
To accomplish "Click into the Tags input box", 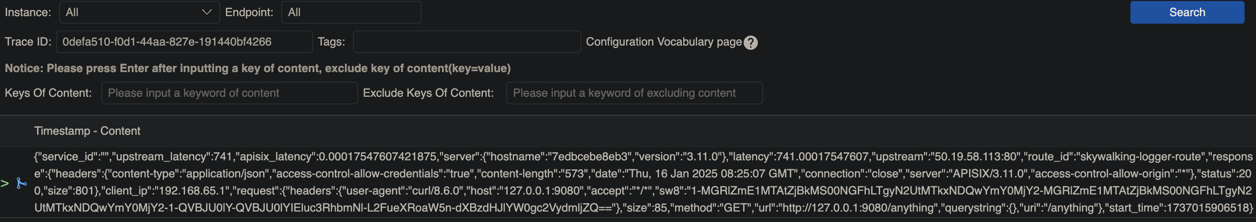I will 467,42.
